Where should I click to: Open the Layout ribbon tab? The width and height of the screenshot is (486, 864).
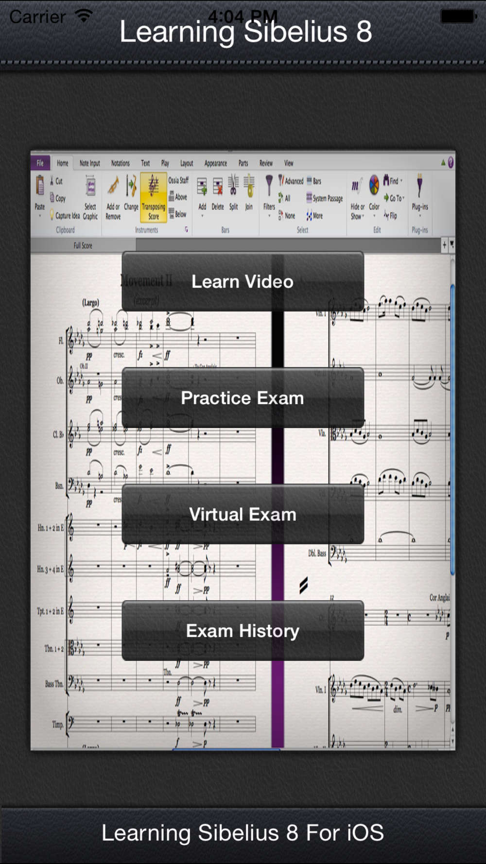187,163
